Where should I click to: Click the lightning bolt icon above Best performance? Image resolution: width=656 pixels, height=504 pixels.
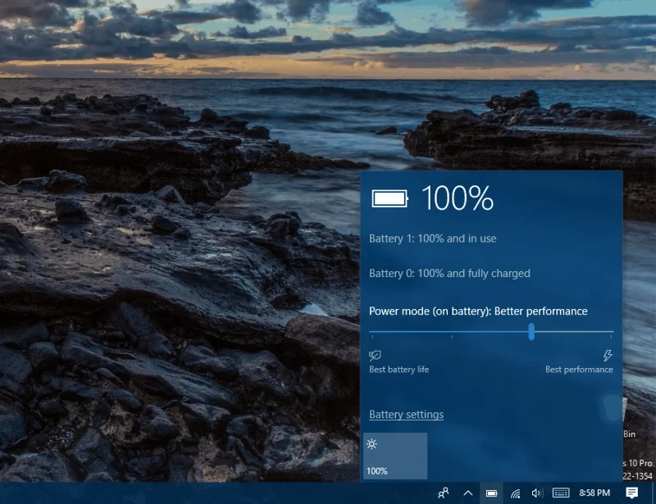point(608,355)
